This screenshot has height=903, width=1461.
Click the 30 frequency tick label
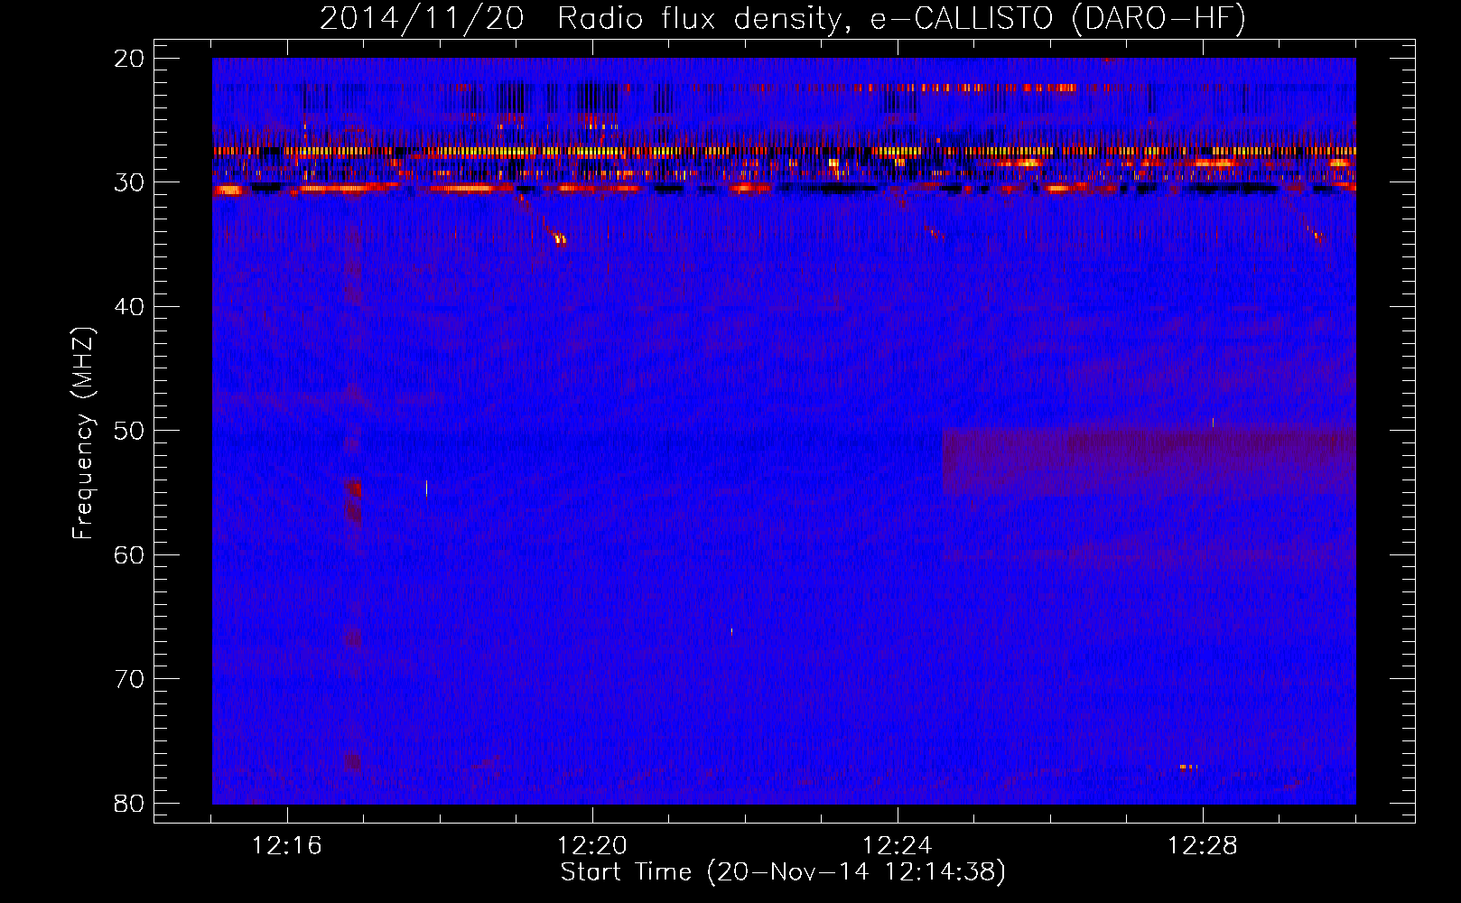pos(129,182)
